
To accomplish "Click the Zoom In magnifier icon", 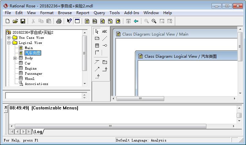I will 147,21.
